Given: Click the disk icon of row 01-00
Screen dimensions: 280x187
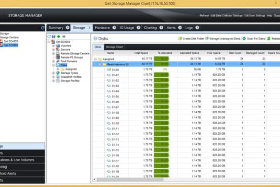Looking at the screenshot, I should (x=109, y=70).
